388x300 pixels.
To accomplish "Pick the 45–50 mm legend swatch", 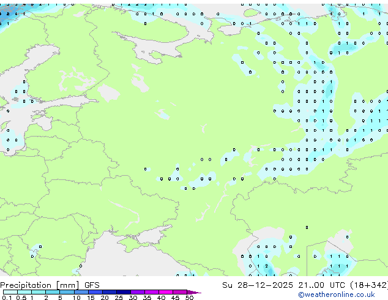I will (180, 292).
